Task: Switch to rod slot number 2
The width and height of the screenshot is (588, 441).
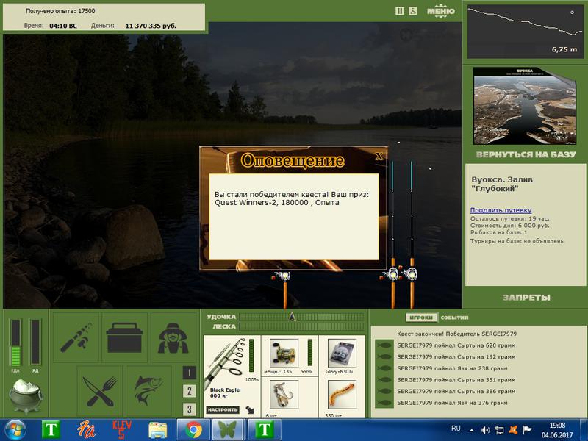Action: 190,391
